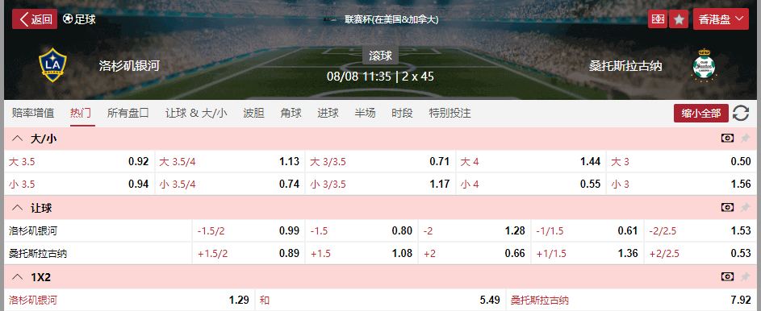Click 桑托斯拉古纳 team name in header

point(625,65)
